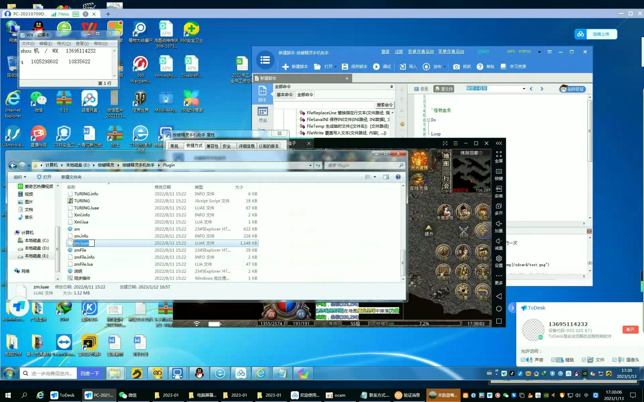Click the Windows 7 Start orb
This screenshot has width=644, height=402.
(9, 373)
